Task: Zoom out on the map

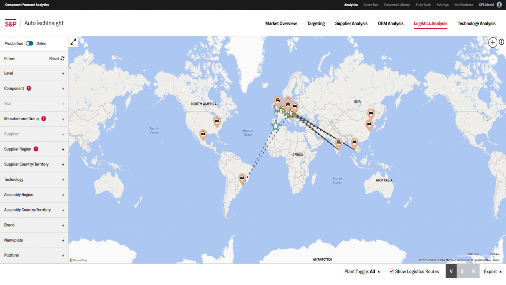Action: (x=493, y=60)
